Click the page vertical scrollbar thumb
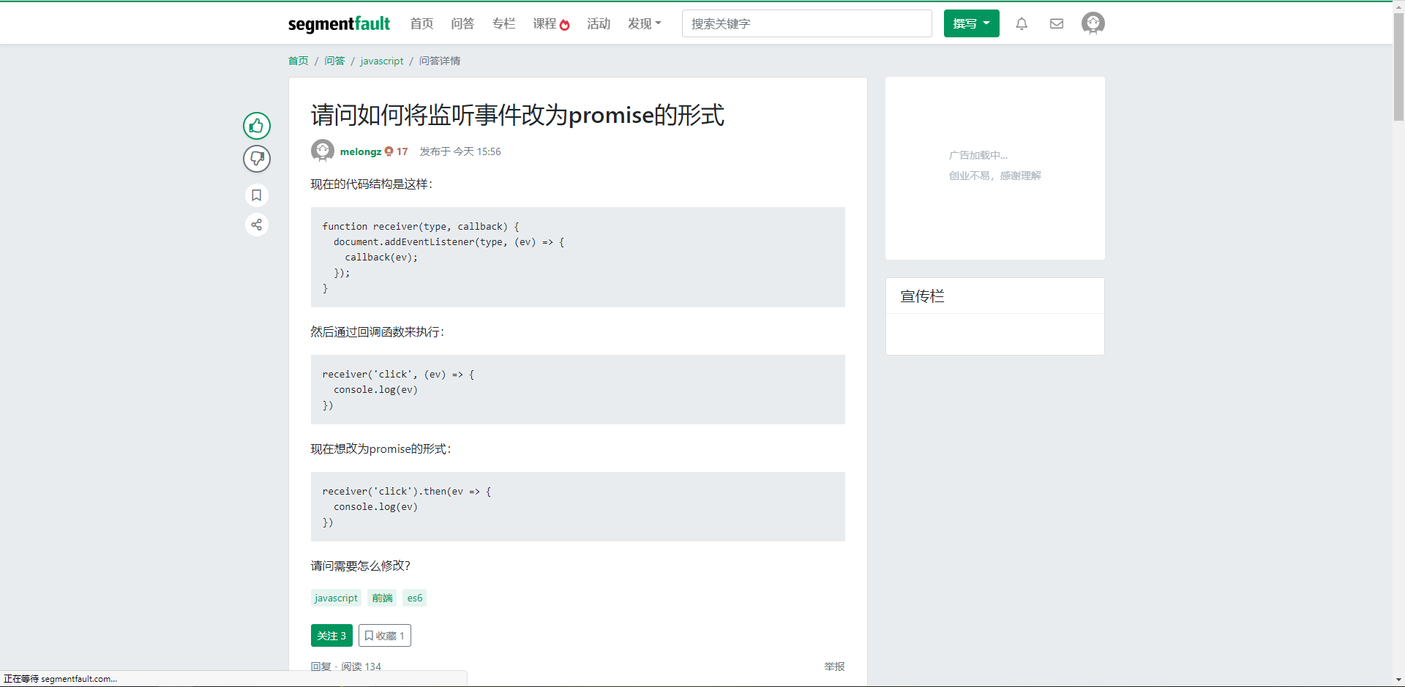Image resolution: width=1405 pixels, height=687 pixels. pos(1398,67)
